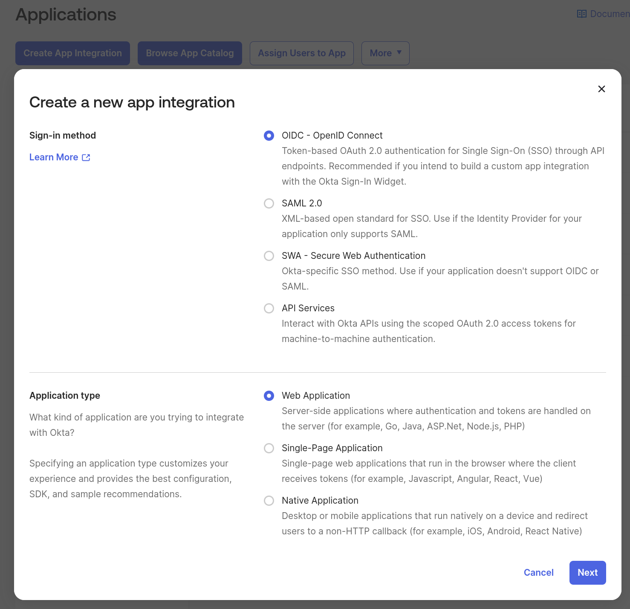
Task: Click the SAML 2.0 label text
Action: [x=302, y=203]
